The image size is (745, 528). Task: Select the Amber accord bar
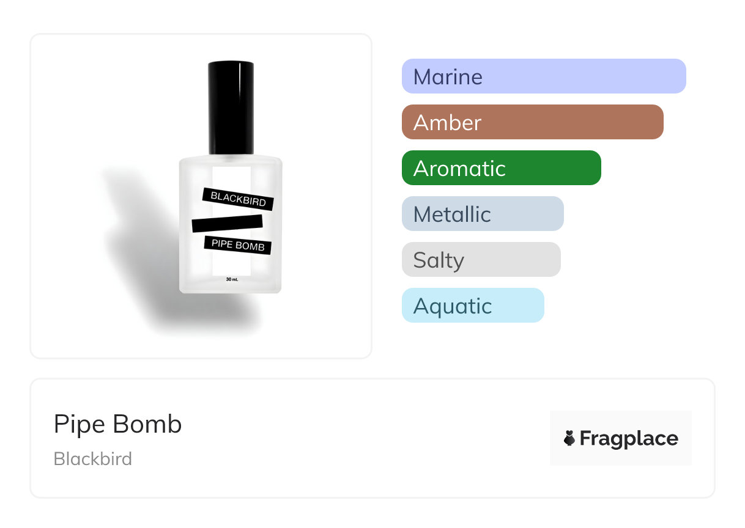pyautogui.click(x=532, y=122)
